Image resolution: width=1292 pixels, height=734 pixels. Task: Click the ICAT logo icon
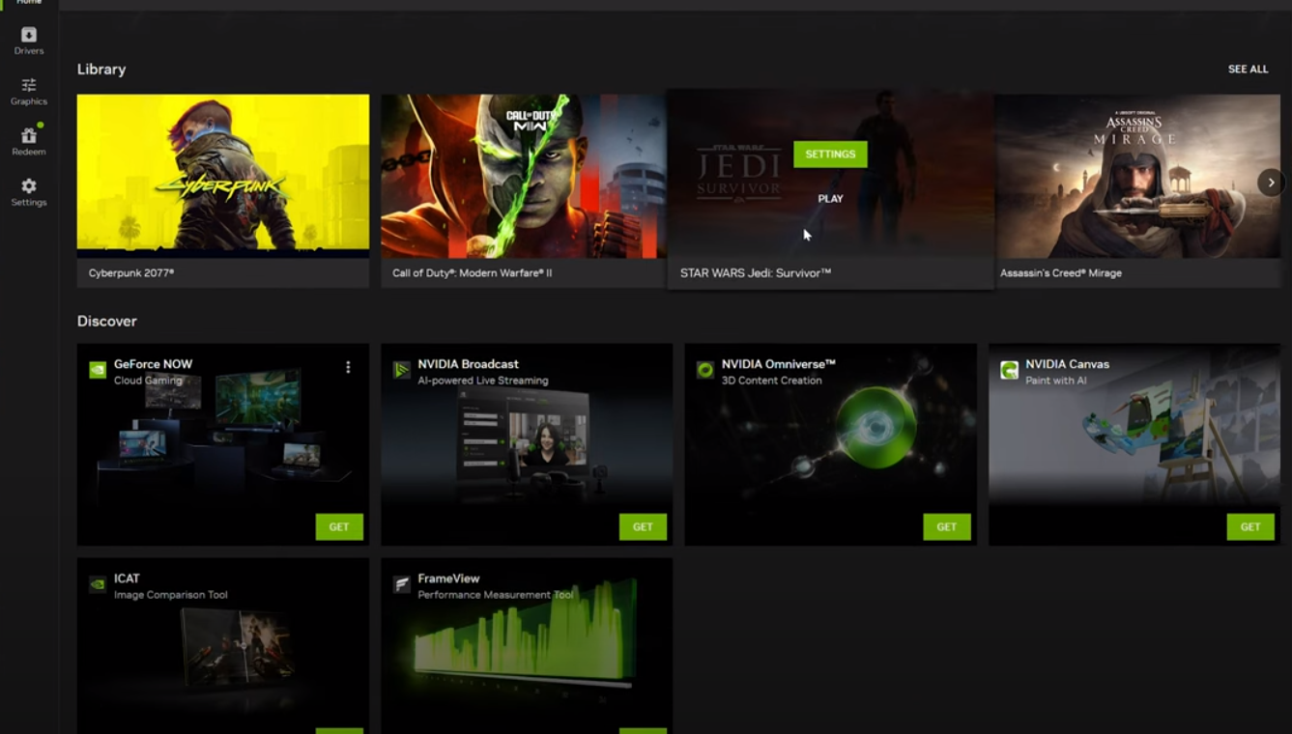98,584
